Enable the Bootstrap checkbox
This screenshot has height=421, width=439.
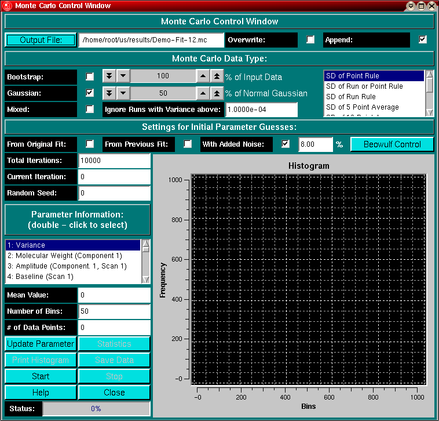(x=90, y=77)
